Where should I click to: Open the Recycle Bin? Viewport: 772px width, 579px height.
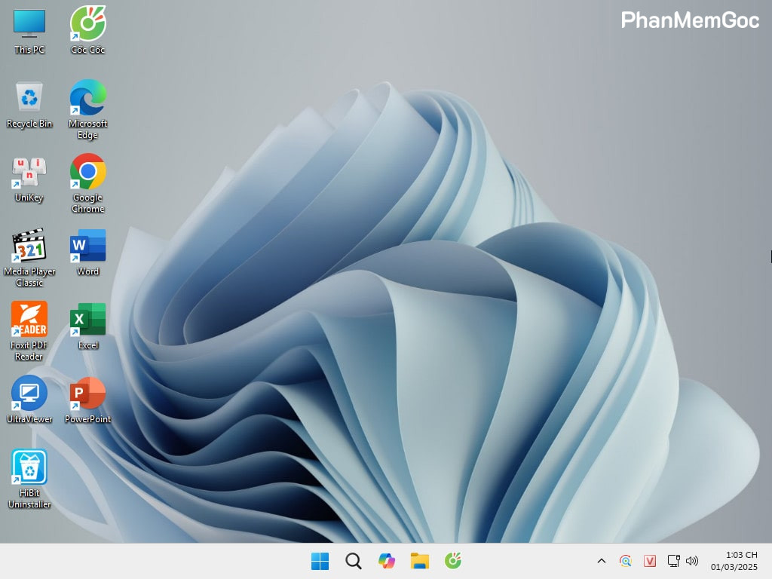coord(29,100)
